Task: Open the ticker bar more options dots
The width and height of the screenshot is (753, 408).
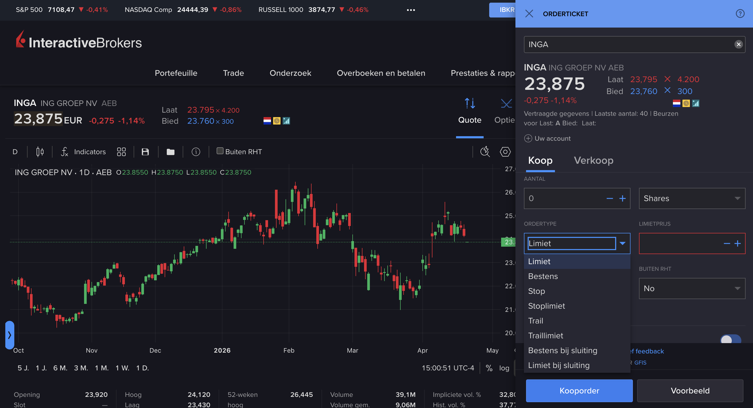Action: pyautogui.click(x=411, y=10)
